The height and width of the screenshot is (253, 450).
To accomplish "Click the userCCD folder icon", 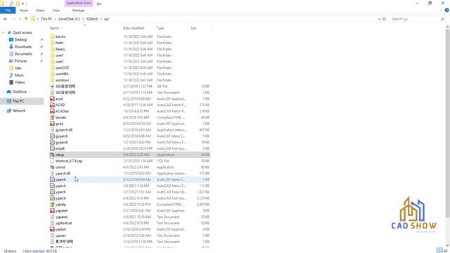I will (52, 67).
